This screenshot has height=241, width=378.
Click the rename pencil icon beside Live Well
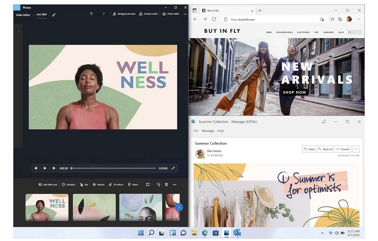coord(54,15)
